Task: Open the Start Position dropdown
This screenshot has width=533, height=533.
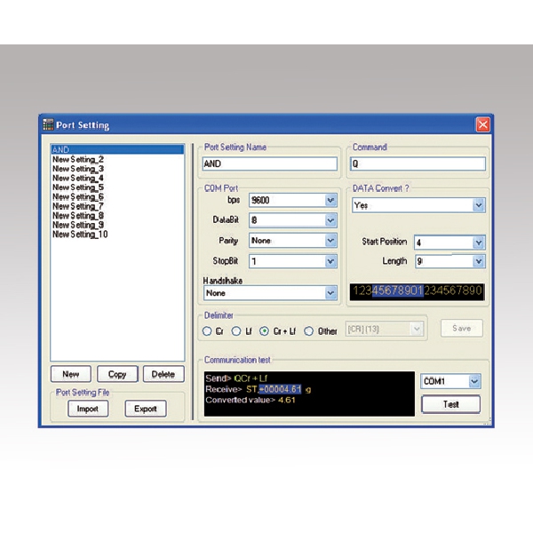Action: point(479,243)
